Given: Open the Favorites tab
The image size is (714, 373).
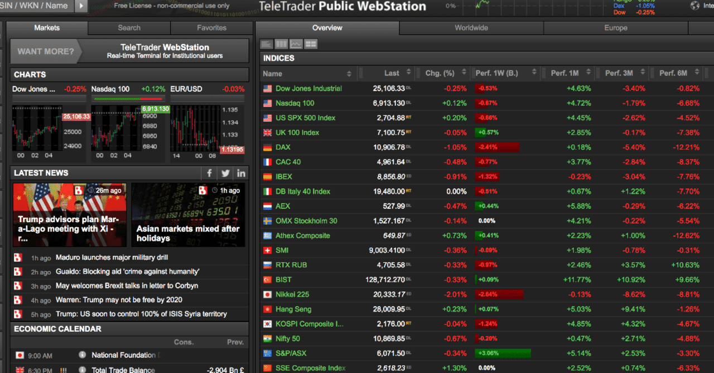Looking at the screenshot, I should [x=212, y=28].
